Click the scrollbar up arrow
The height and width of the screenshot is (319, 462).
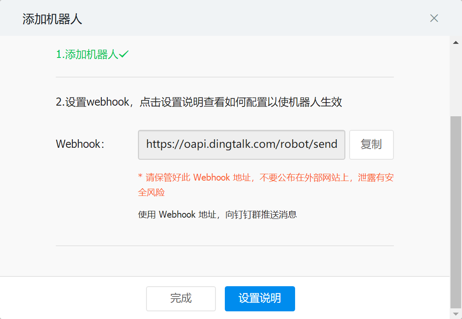click(456, 43)
